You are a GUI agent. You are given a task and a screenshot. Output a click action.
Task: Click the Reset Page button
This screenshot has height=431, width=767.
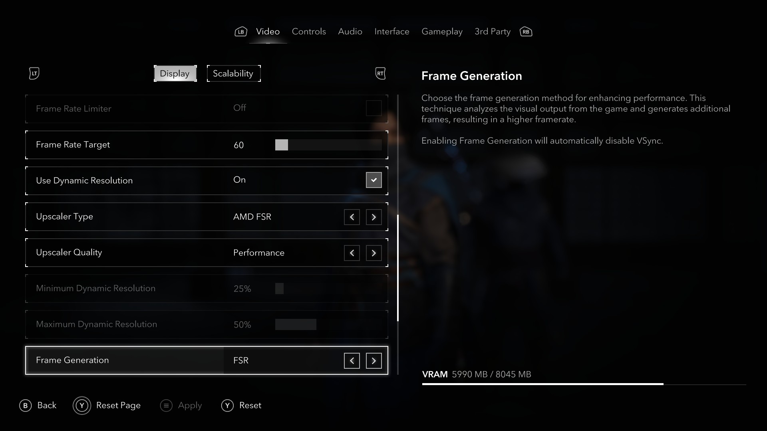point(107,405)
